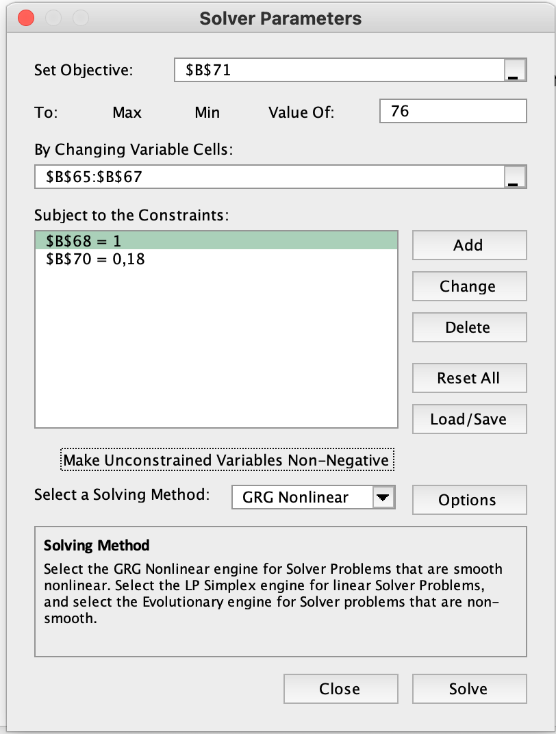Click the Set Objective field with $B$71
Viewport: 556px width, 734px height.
[x=340, y=71]
